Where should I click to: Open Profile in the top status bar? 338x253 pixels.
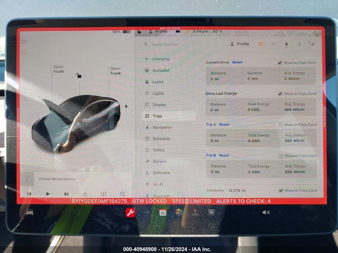(x=158, y=32)
